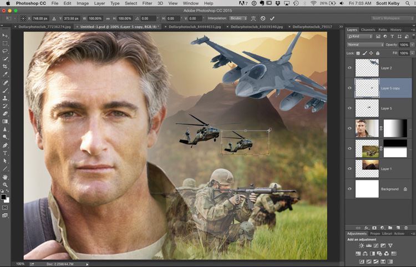The width and height of the screenshot is (416, 267).
Task: Create a new group folder icon
Action: [390, 228]
